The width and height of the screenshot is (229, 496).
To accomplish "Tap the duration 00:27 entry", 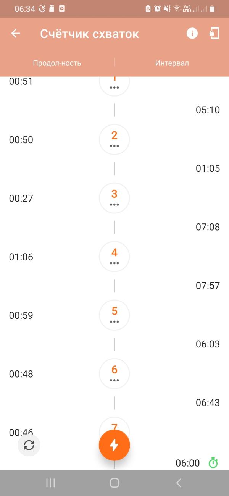I will tap(21, 199).
